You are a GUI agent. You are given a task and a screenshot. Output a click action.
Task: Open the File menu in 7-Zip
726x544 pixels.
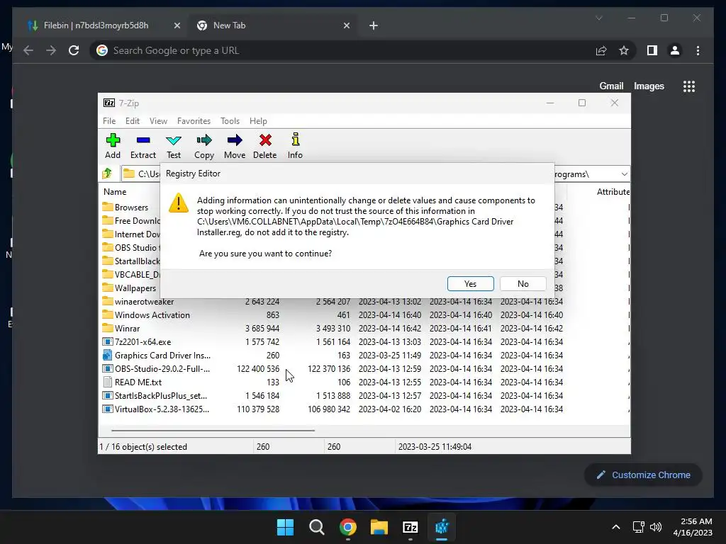[109, 120]
